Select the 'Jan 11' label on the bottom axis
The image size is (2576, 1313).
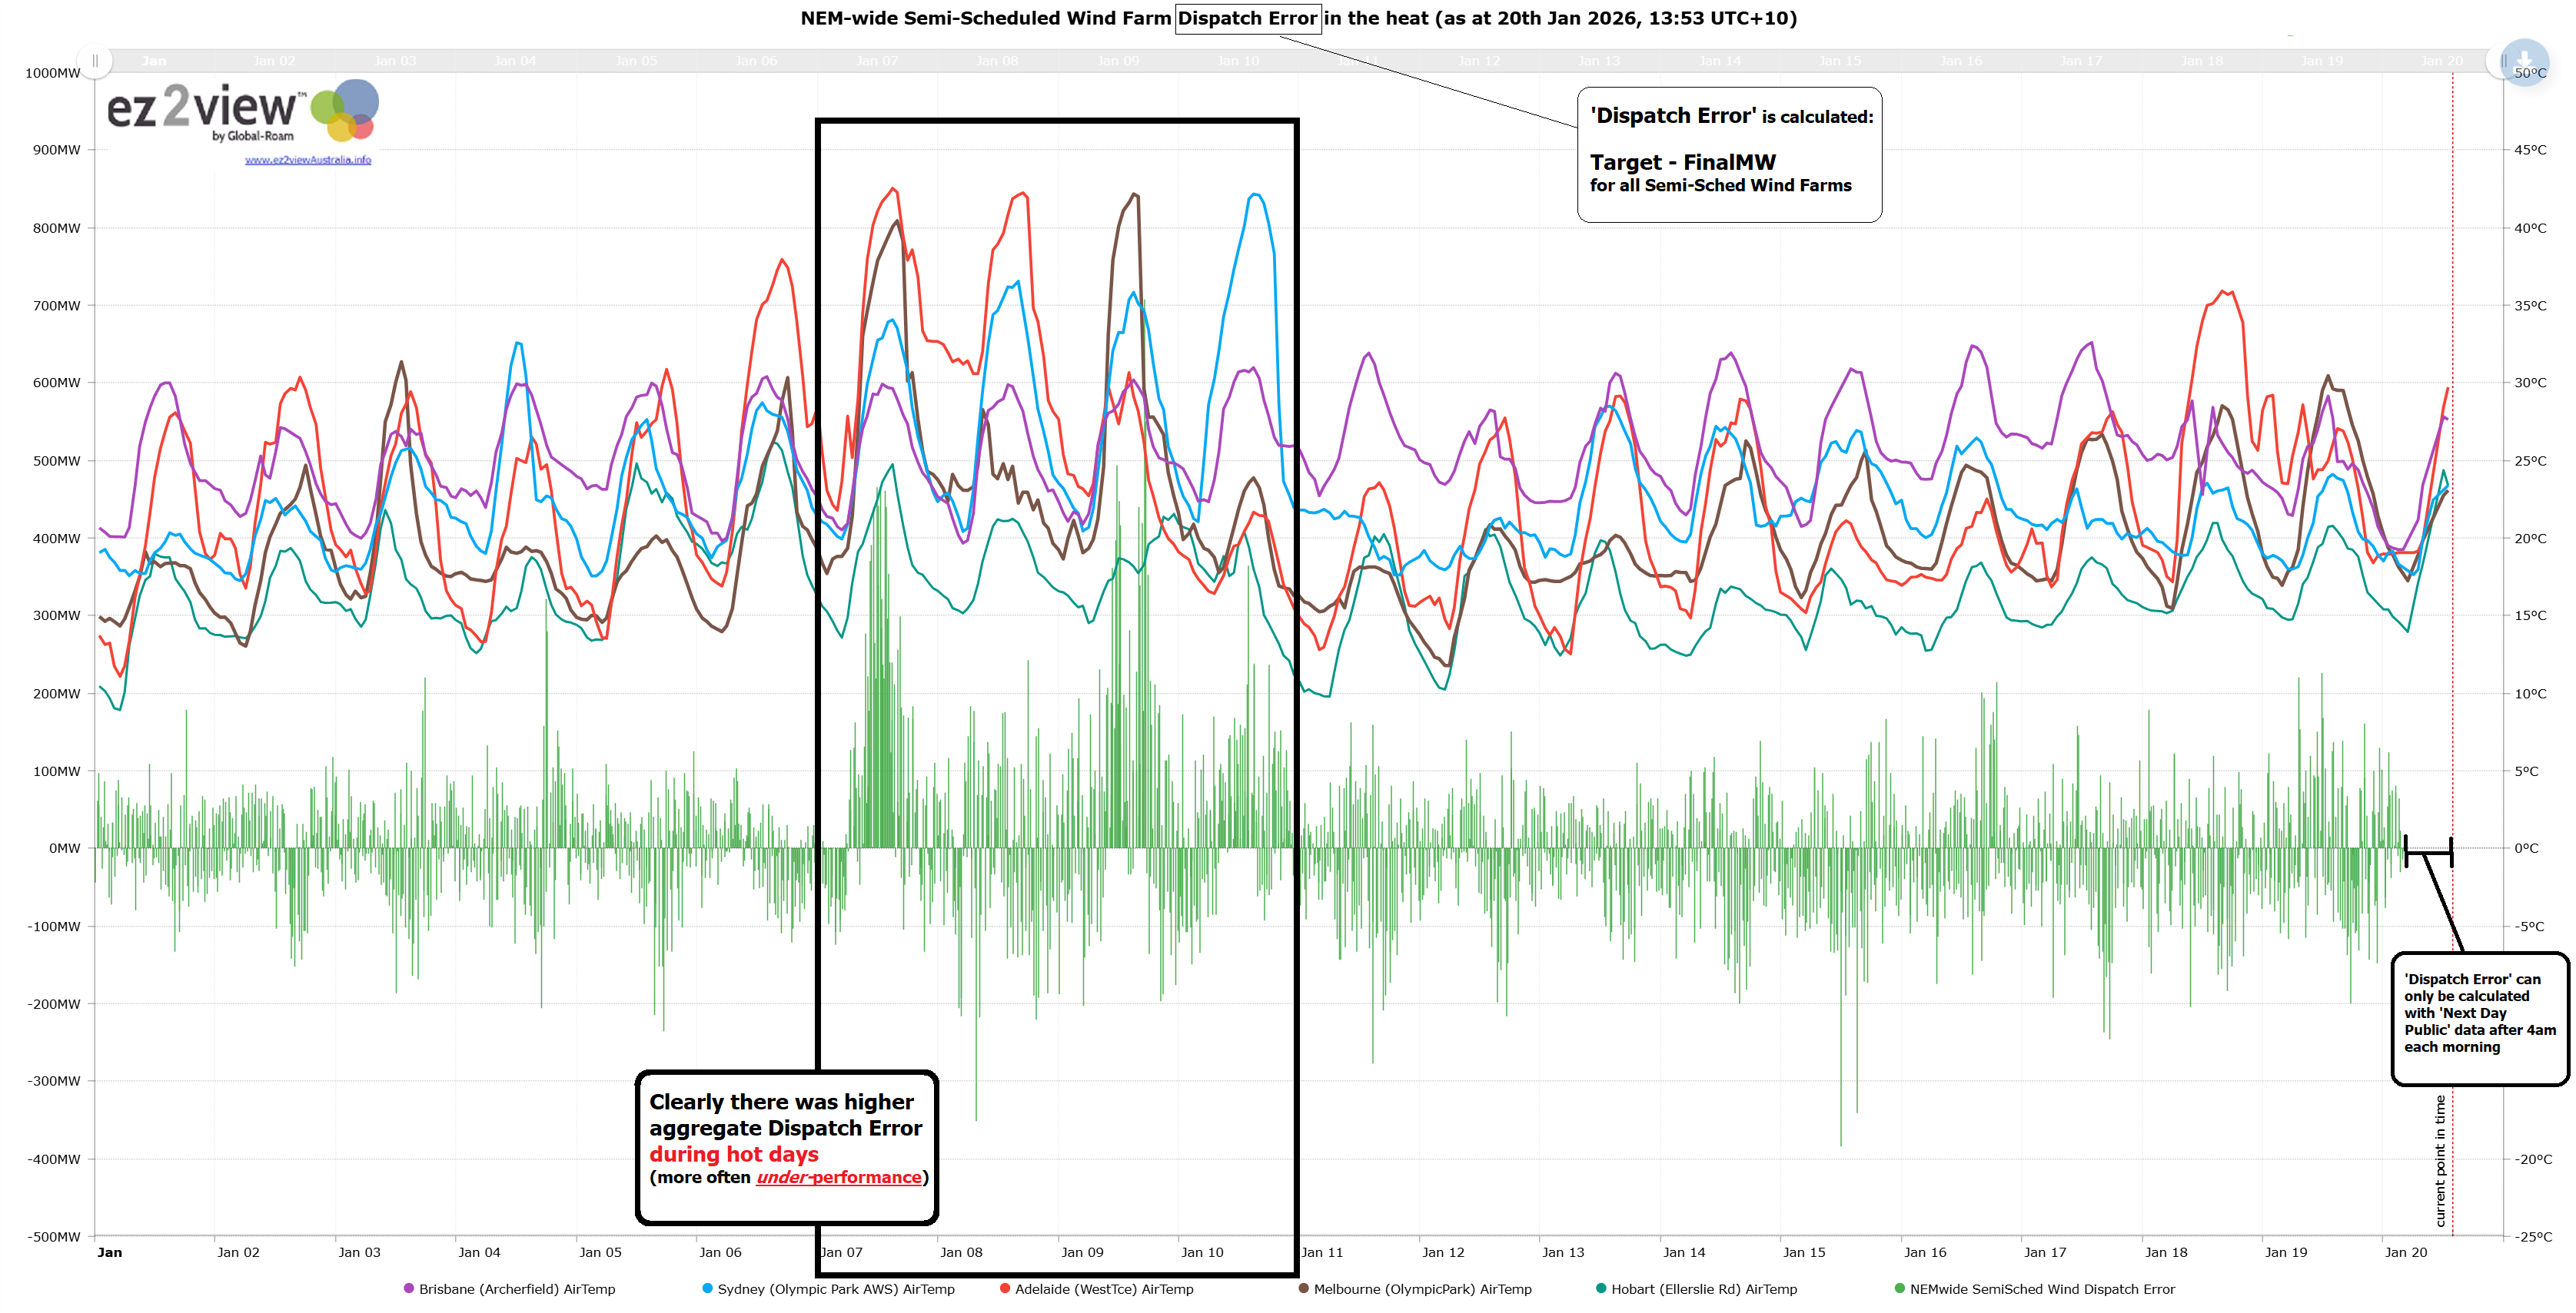(x=1322, y=1252)
